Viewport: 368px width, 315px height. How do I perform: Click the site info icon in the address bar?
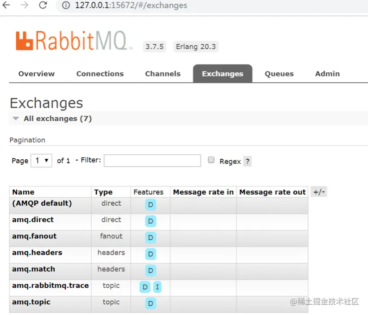(x=66, y=5)
